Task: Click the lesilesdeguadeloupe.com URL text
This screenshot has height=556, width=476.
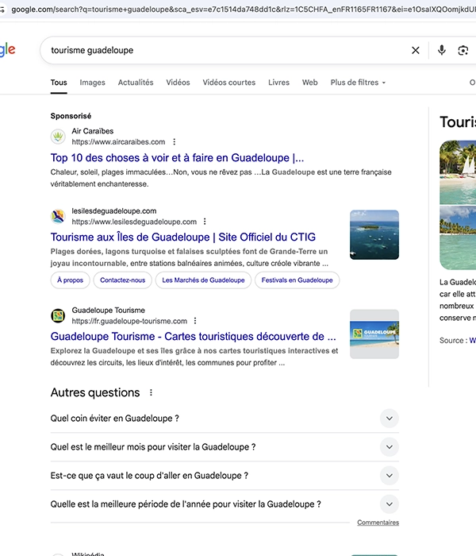Action: 134,222
